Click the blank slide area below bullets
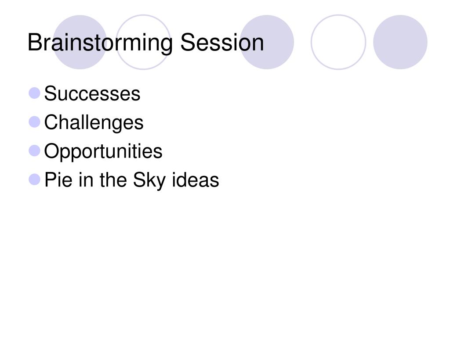 click(x=225, y=258)
